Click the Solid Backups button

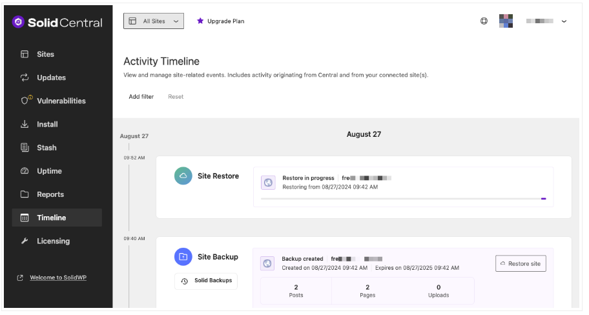[x=206, y=281]
